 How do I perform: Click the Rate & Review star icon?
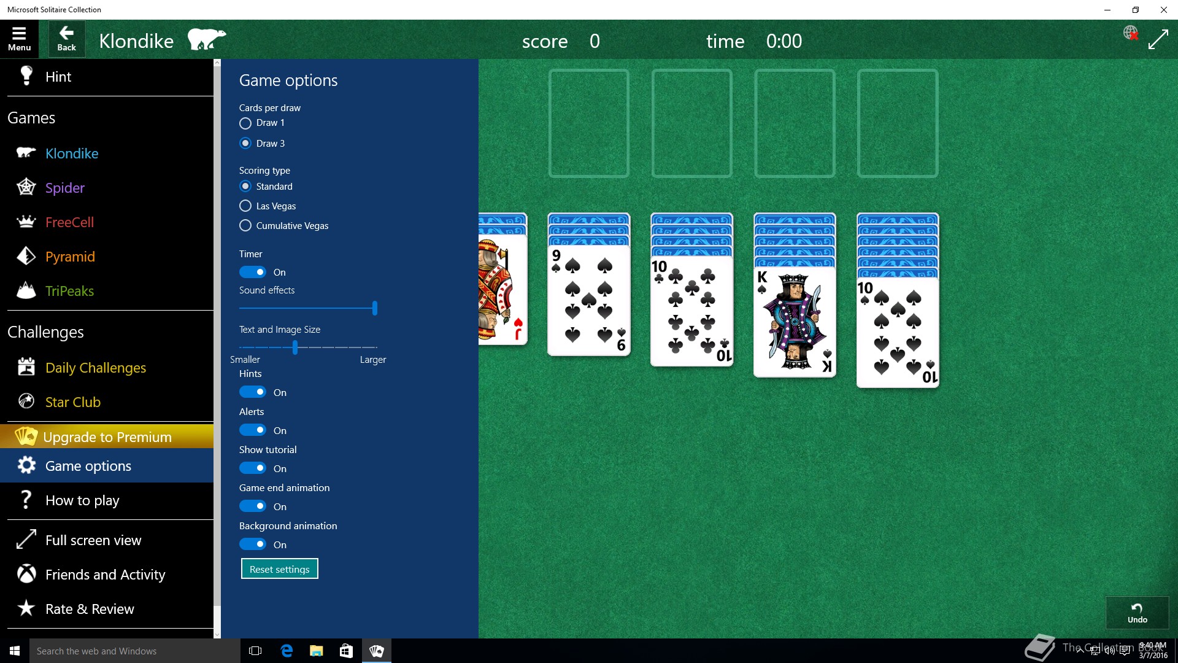pos(26,608)
